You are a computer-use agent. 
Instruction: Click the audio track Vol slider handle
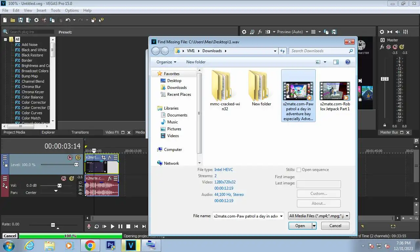59,186
